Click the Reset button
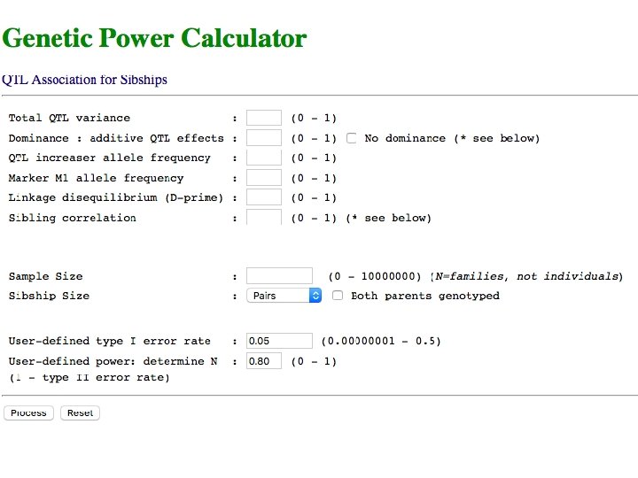Image resolution: width=638 pixels, height=478 pixels. click(80, 413)
